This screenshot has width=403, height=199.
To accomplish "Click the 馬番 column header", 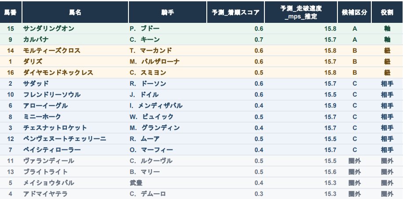I will (x=11, y=12).
